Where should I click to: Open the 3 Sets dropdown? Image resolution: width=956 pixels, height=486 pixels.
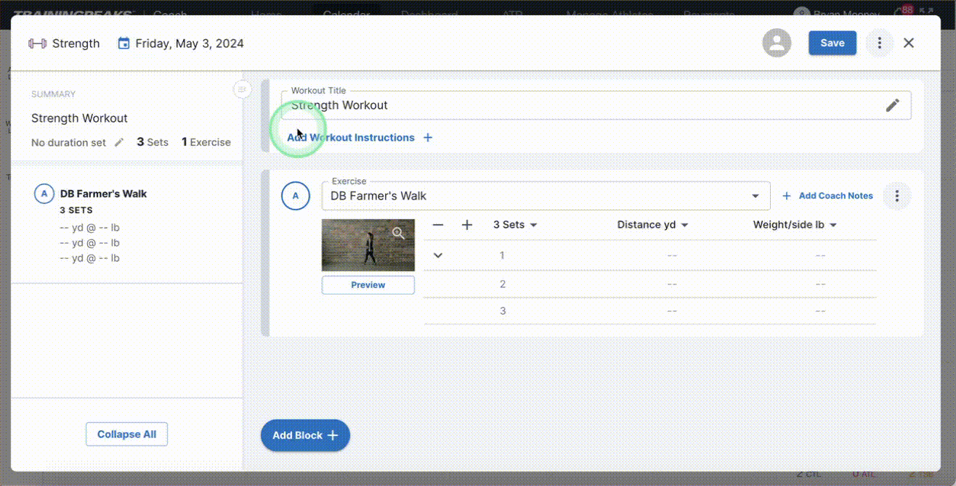(515, 225)
